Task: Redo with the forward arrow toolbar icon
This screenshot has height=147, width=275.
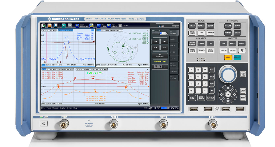Action: point(70,26)
